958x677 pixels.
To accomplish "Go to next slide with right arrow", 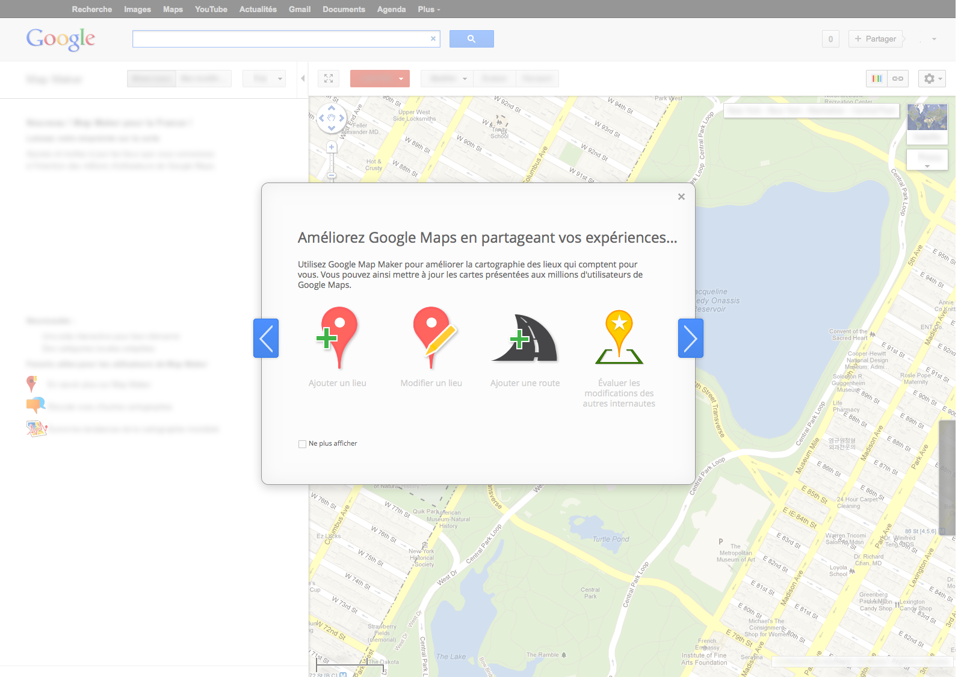I will point(690,338).
